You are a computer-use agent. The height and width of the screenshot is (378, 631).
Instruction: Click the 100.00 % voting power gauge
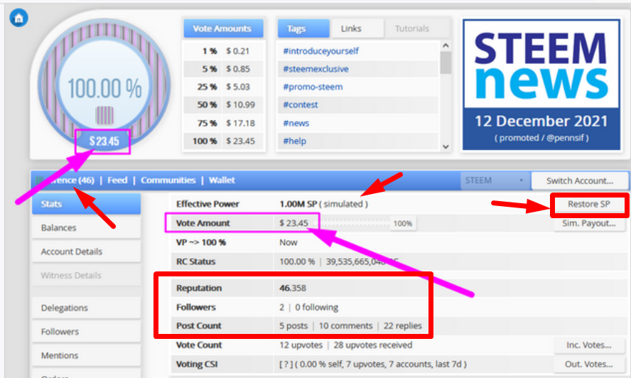click(x=104, y=87)
